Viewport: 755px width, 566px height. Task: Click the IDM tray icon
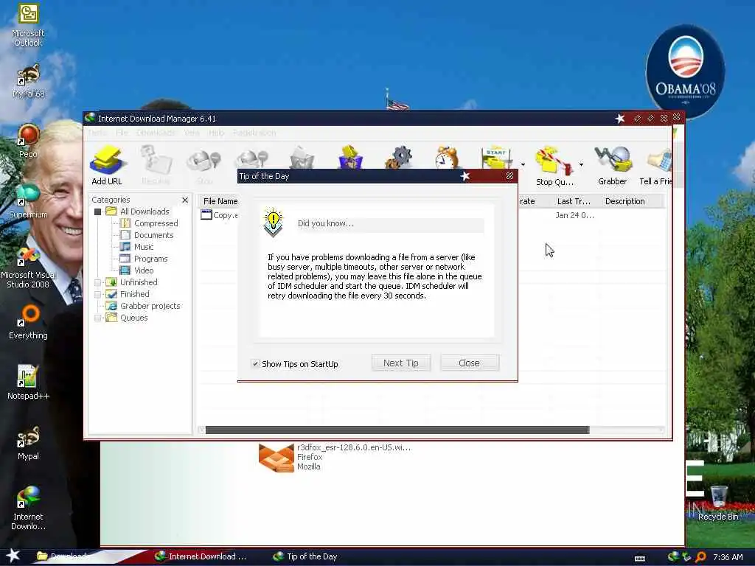(674, 557)
